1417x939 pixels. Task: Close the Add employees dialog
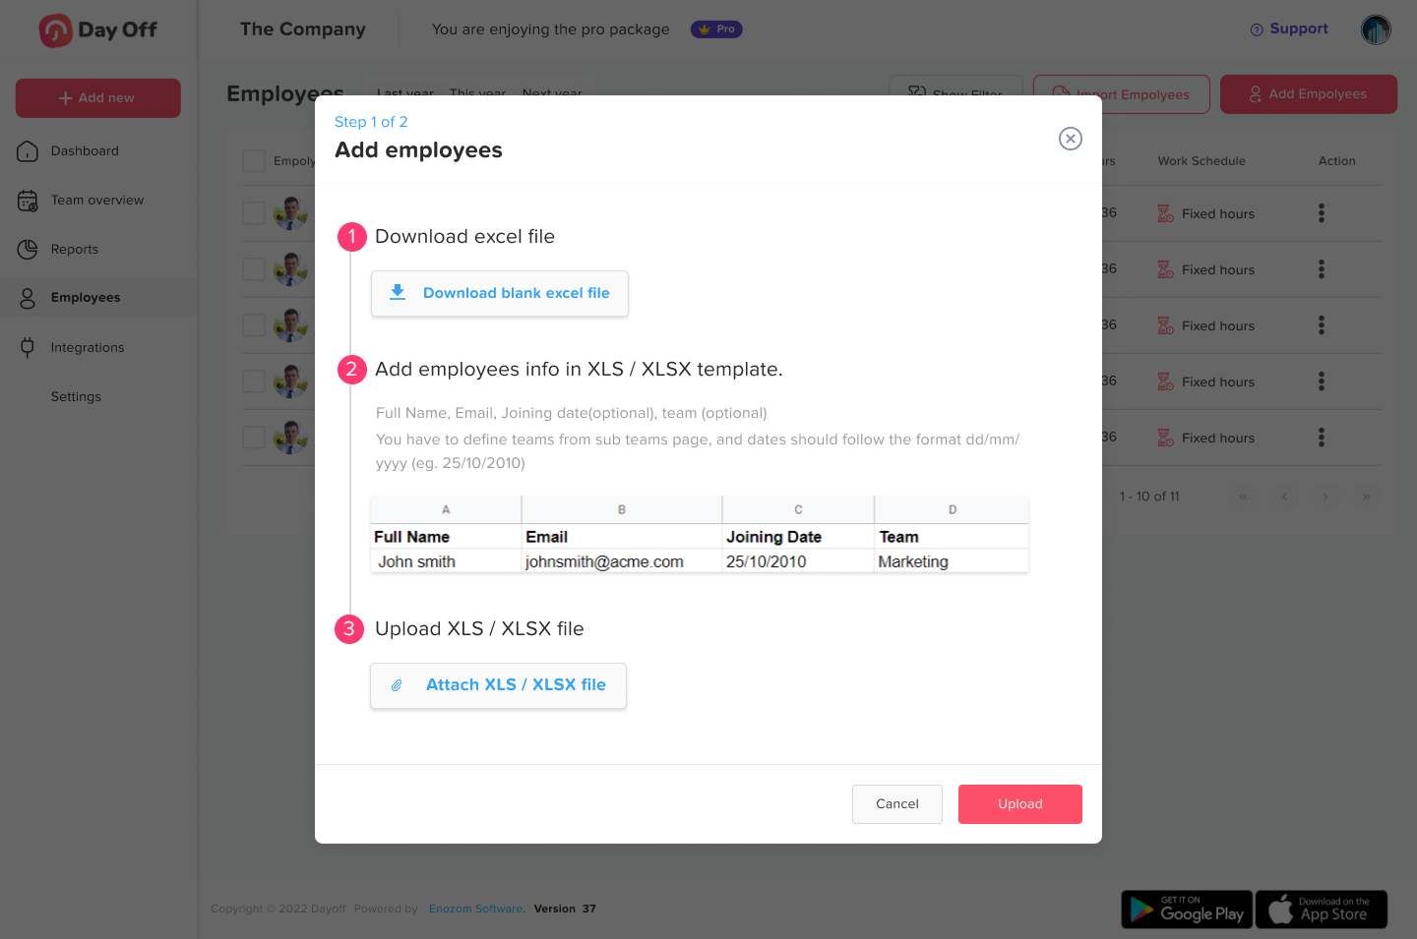tap(1071, 139)
